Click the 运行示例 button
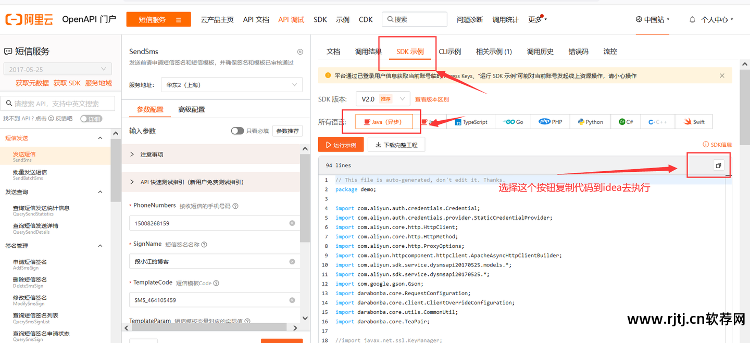 click(341, 145)
